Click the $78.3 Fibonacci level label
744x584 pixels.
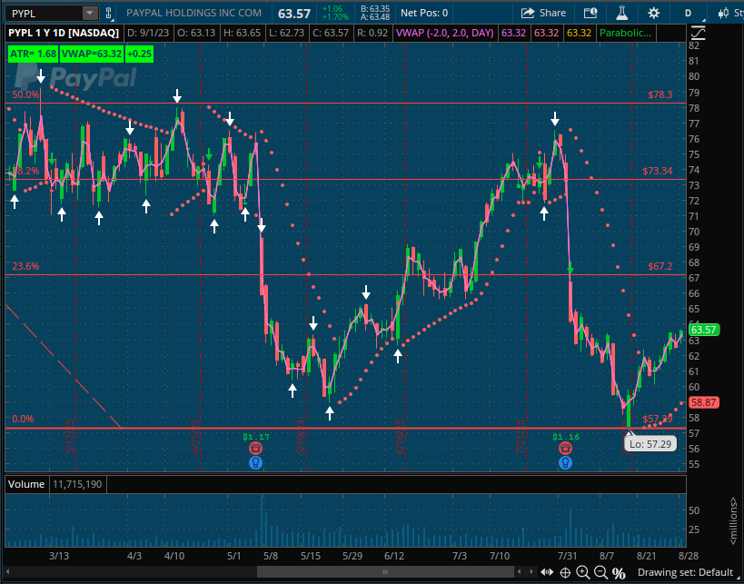660,94
